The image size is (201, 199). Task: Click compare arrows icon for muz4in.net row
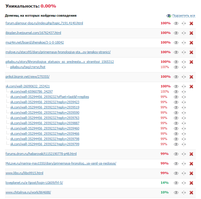coord(184,42)
